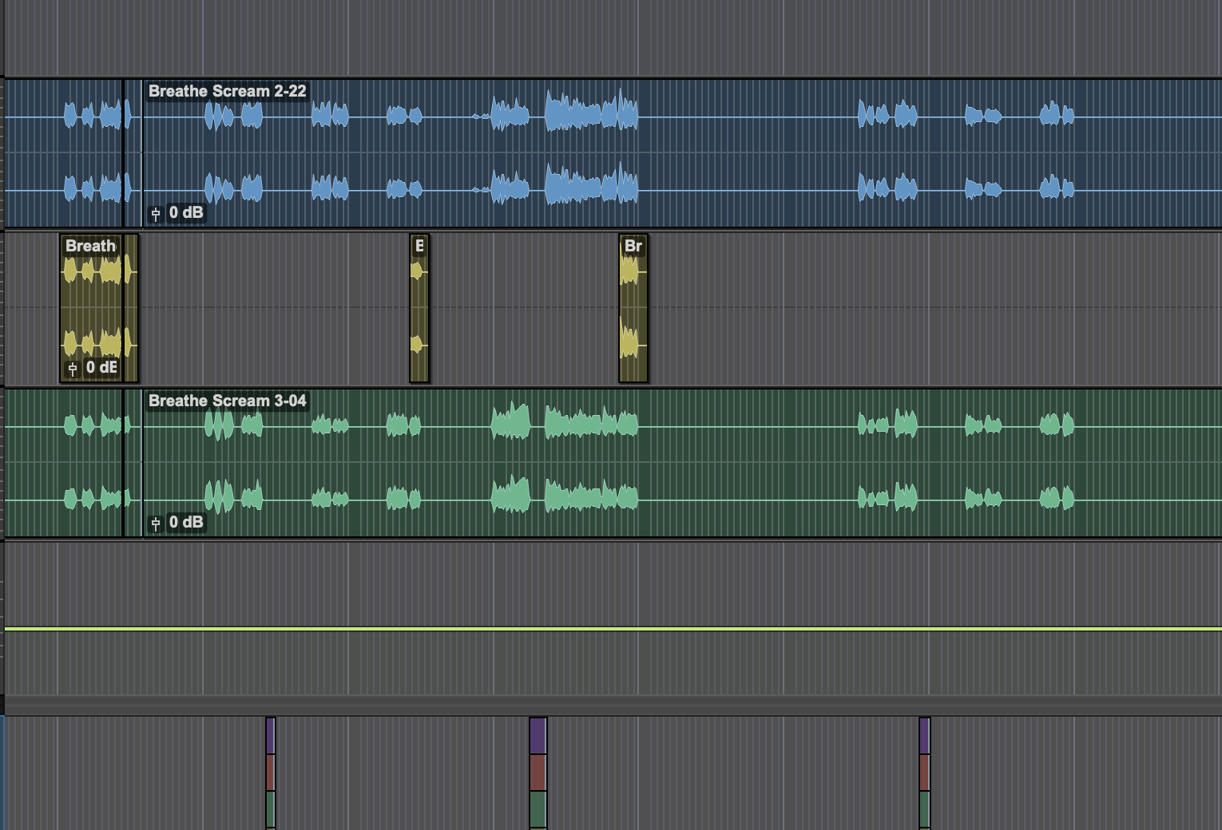1222x830 pixels.
Task: Click the 0 dB value on Breathe Scream 2-22
Action: coord(186,213)
